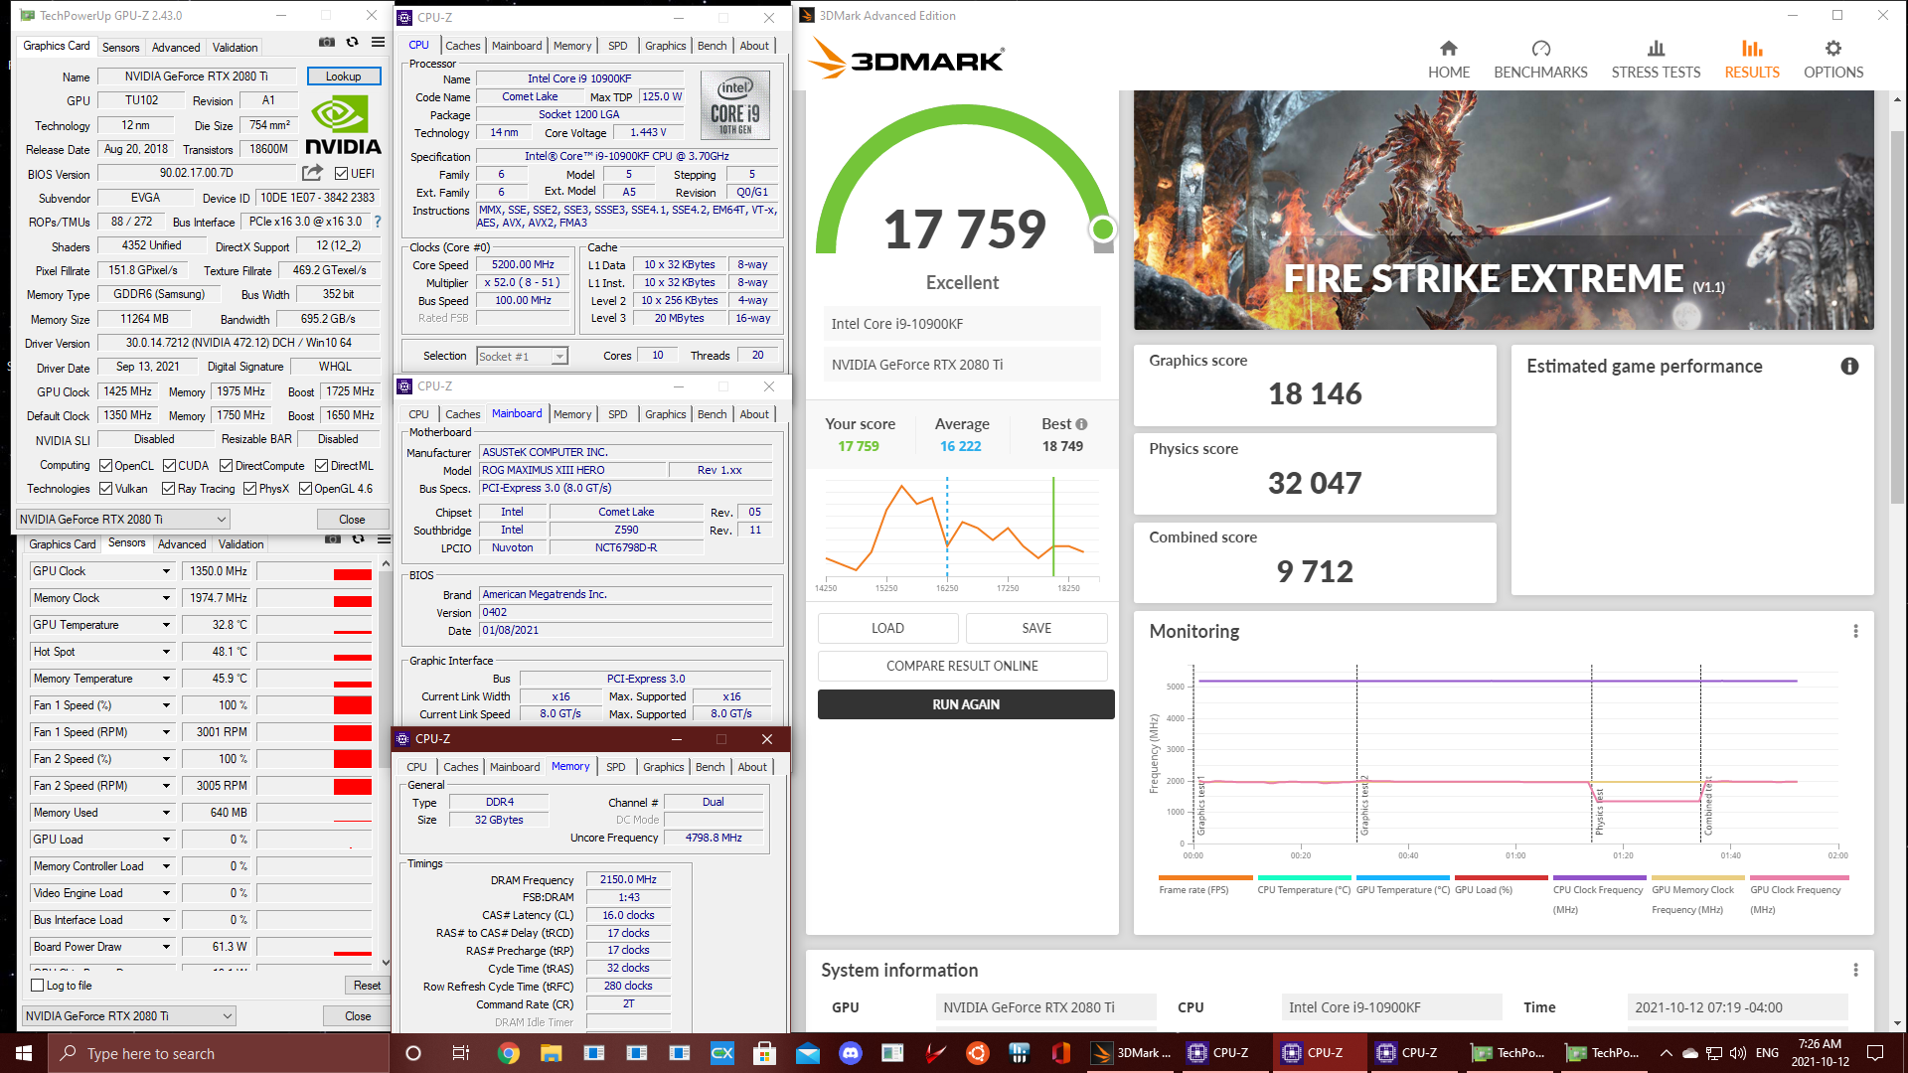The image size is (1908, 1073).
Task: Switch to Graphics Card tab in GPU-Z Sensors window
Action: click(x=63, y=544)
